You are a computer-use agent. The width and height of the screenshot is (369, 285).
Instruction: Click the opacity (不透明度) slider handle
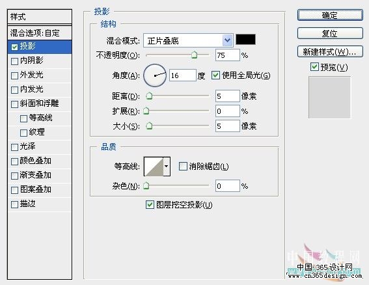coord(194,55)
